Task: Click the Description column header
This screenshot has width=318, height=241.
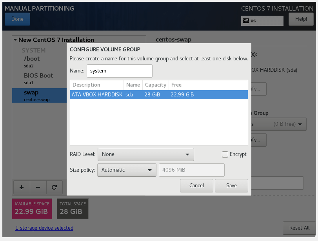Action: click(x=97, y=85)
